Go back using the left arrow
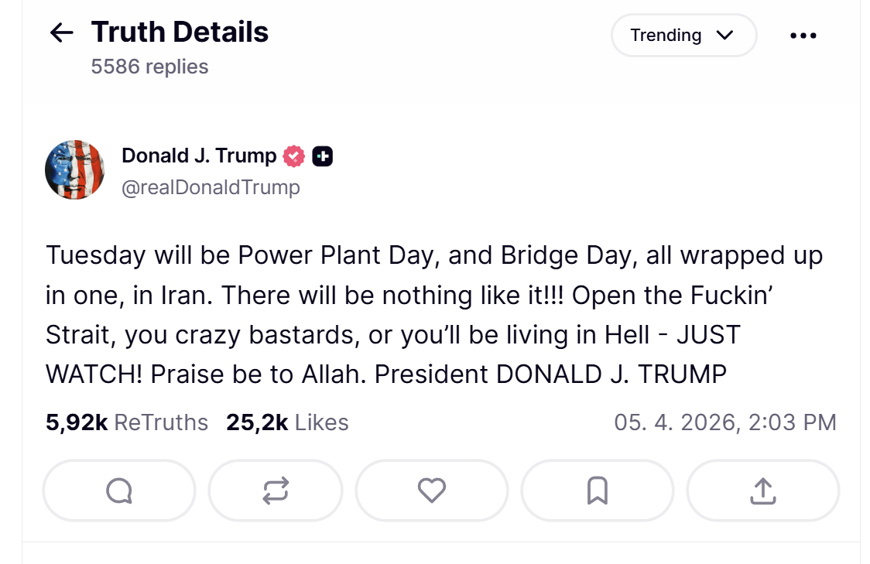The width and height of the screenshot is (870, 564). pos(61,32)
